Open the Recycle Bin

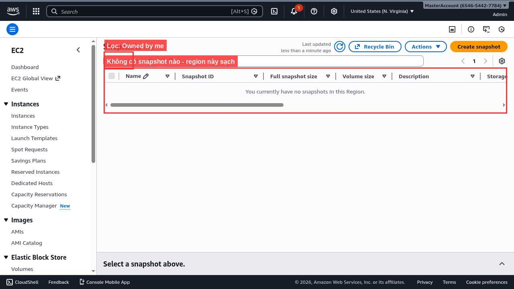tap(374, 47)
